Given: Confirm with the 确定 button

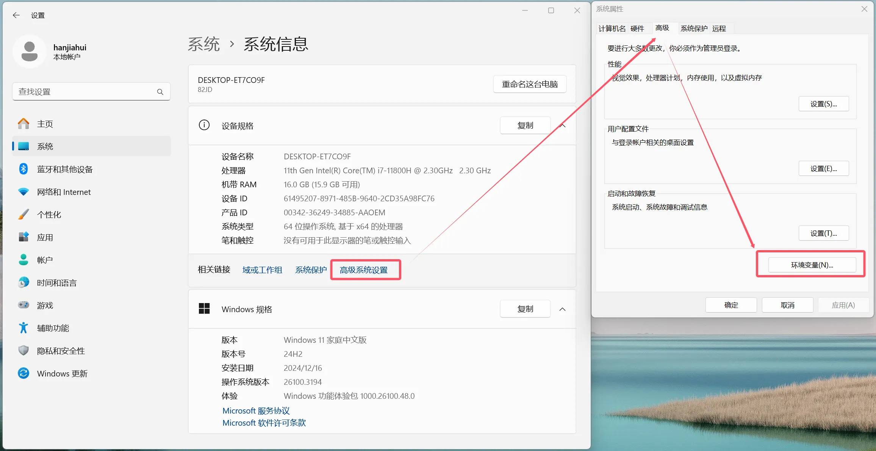Looking at the screenshot, I should pyautogui.click(x=731, y=305).
